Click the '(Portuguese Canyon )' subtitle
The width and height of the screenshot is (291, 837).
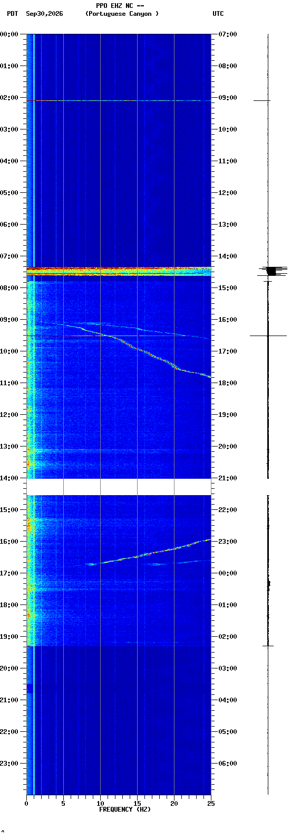coord(122,14)
